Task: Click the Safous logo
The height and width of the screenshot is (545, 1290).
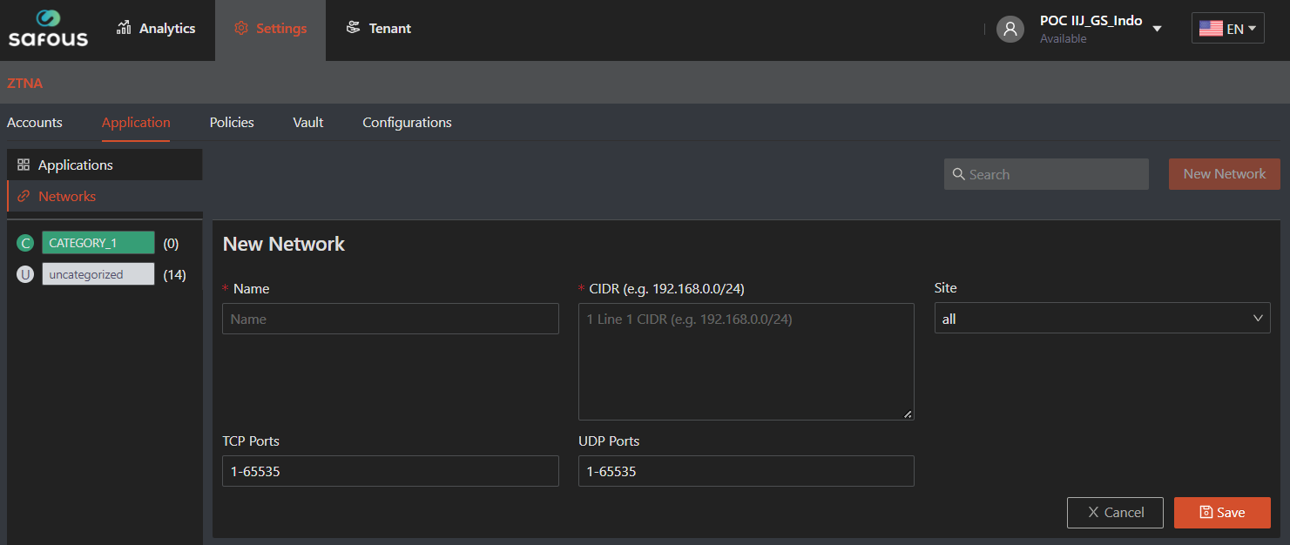Action: pos(48,29)
